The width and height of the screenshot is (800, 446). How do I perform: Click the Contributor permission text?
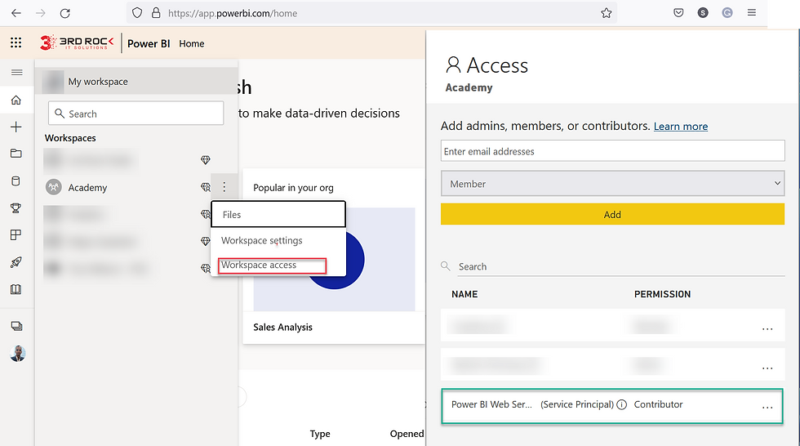click(x=658, y=404)
